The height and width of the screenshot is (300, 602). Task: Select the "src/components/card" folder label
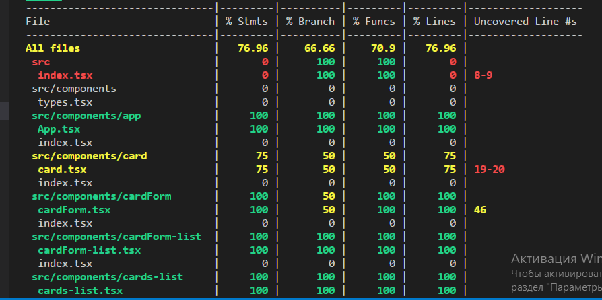coord(90,156)
